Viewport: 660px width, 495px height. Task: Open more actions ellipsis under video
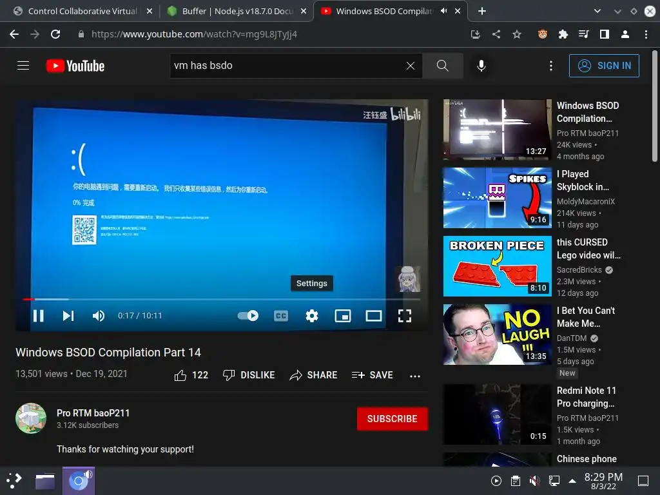point(415,376)
